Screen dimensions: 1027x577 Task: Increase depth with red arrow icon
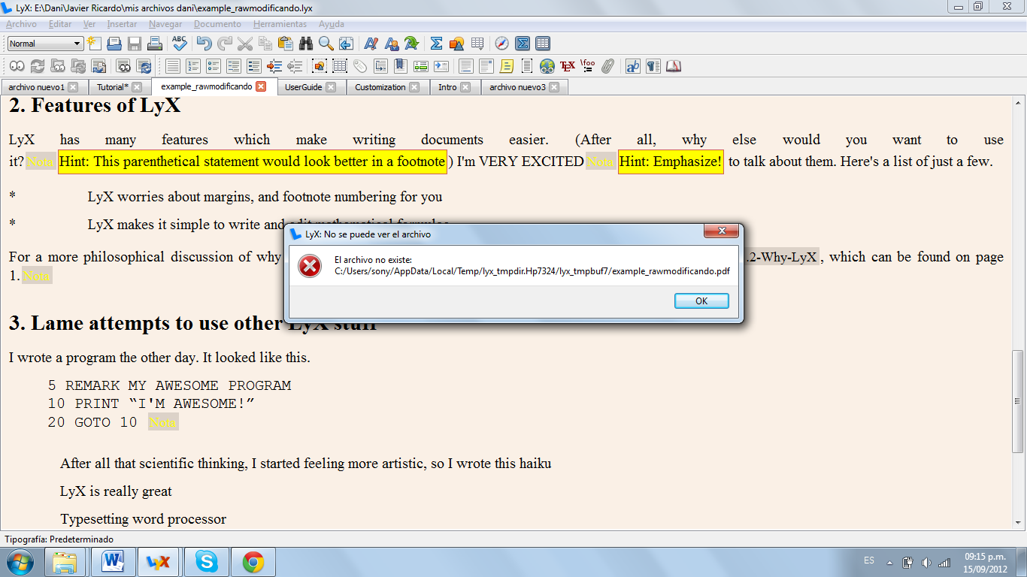click(274, 66)
